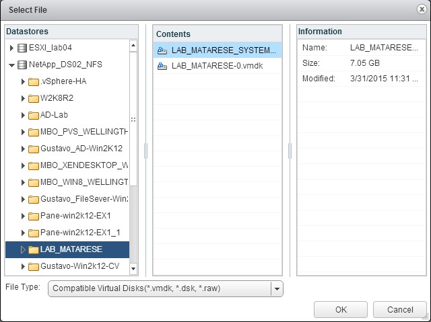Click the W2K8R2 folder icon
This screenshot has width=431, height=322.
click(x=33, y=98)
